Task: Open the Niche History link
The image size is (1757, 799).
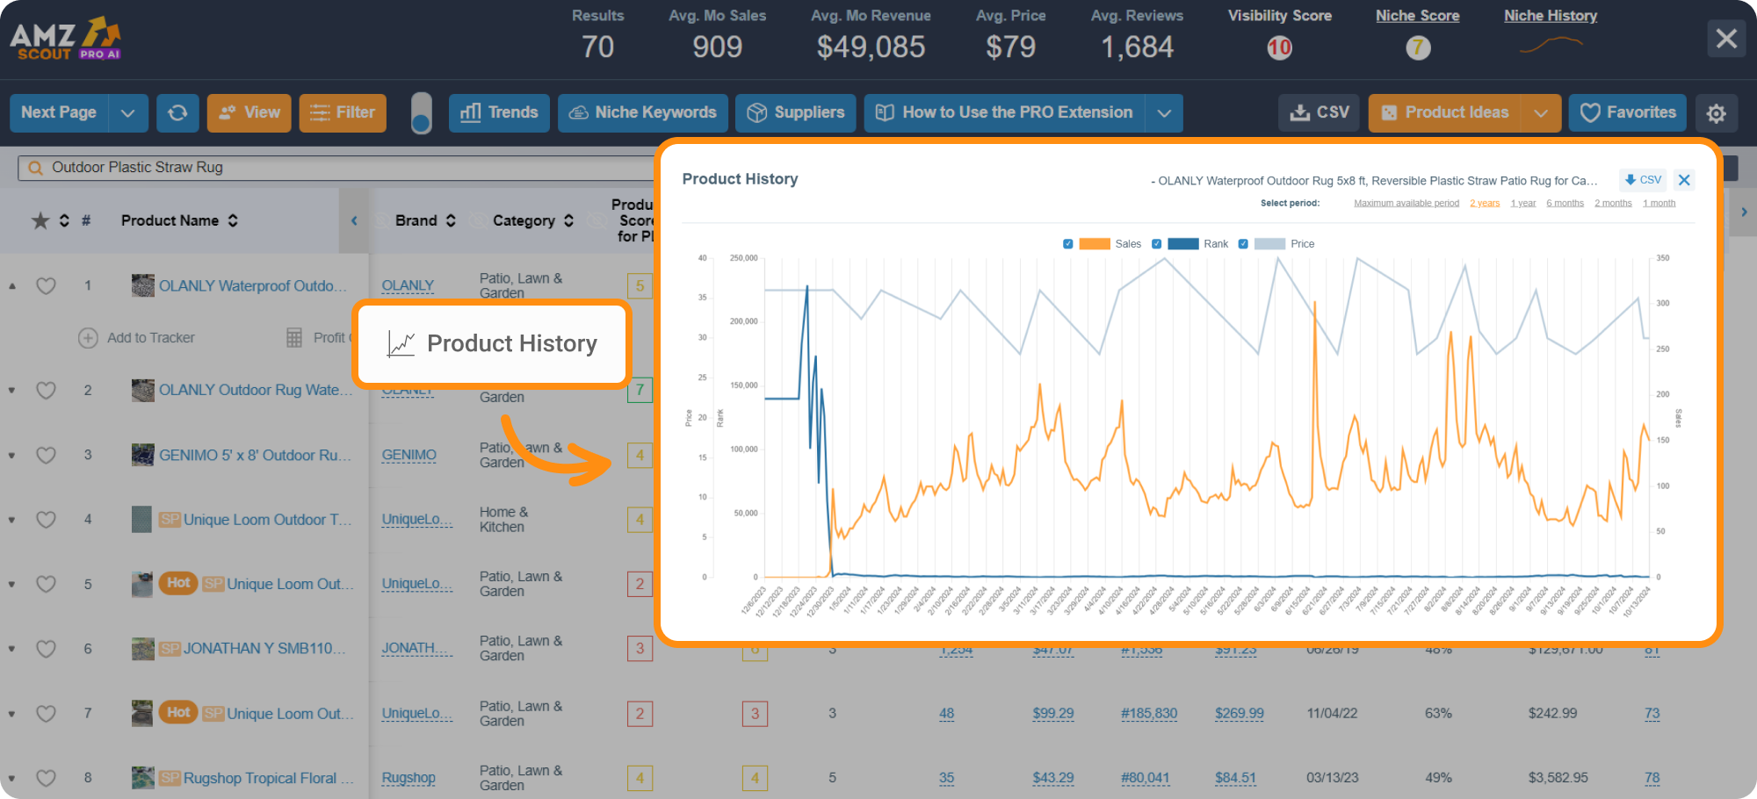Action: (x=1550, y=15)
